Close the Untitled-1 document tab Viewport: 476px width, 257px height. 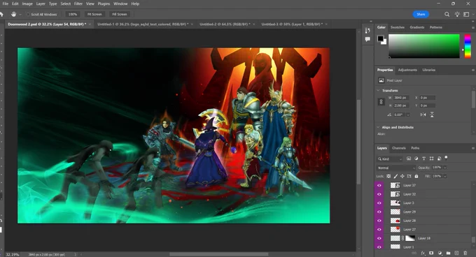pyautogui.click(x=192, y=24)
